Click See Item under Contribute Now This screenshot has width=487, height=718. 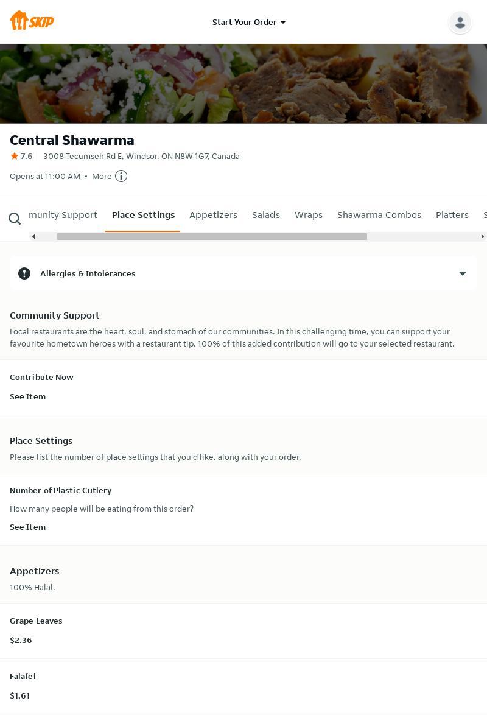27,396
